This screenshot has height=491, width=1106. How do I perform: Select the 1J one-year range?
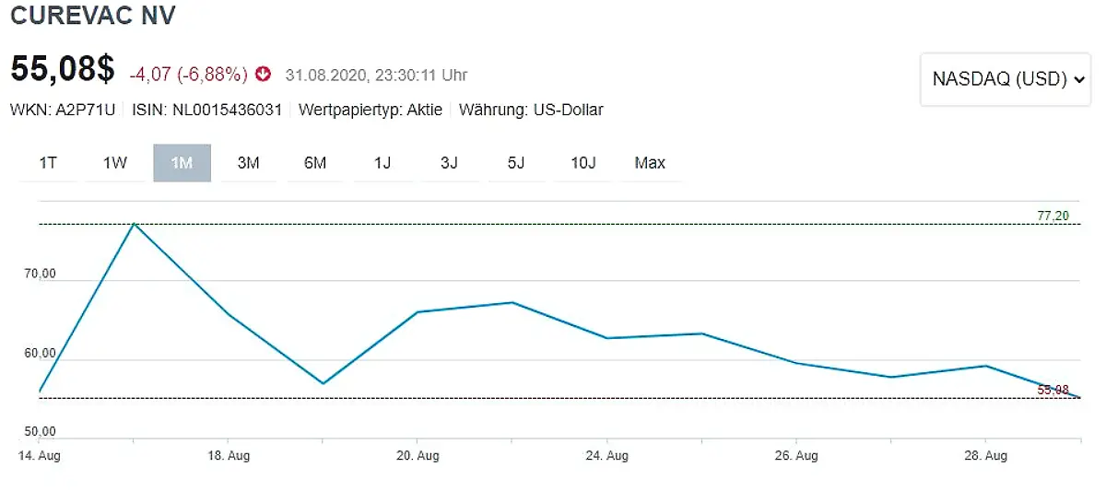[x=382, y=163]
